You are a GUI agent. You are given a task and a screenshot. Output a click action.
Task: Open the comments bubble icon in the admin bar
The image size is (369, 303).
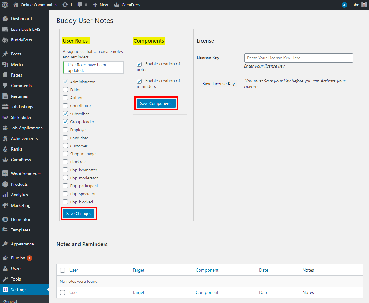pos(80,5)
